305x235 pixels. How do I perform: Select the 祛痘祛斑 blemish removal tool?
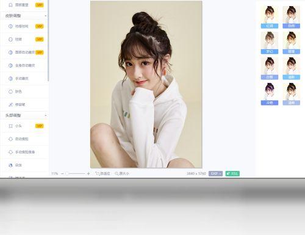(x=24, y=26)
